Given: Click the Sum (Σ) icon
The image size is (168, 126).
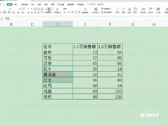Looking at the screenshot, I should click(117, 9).
